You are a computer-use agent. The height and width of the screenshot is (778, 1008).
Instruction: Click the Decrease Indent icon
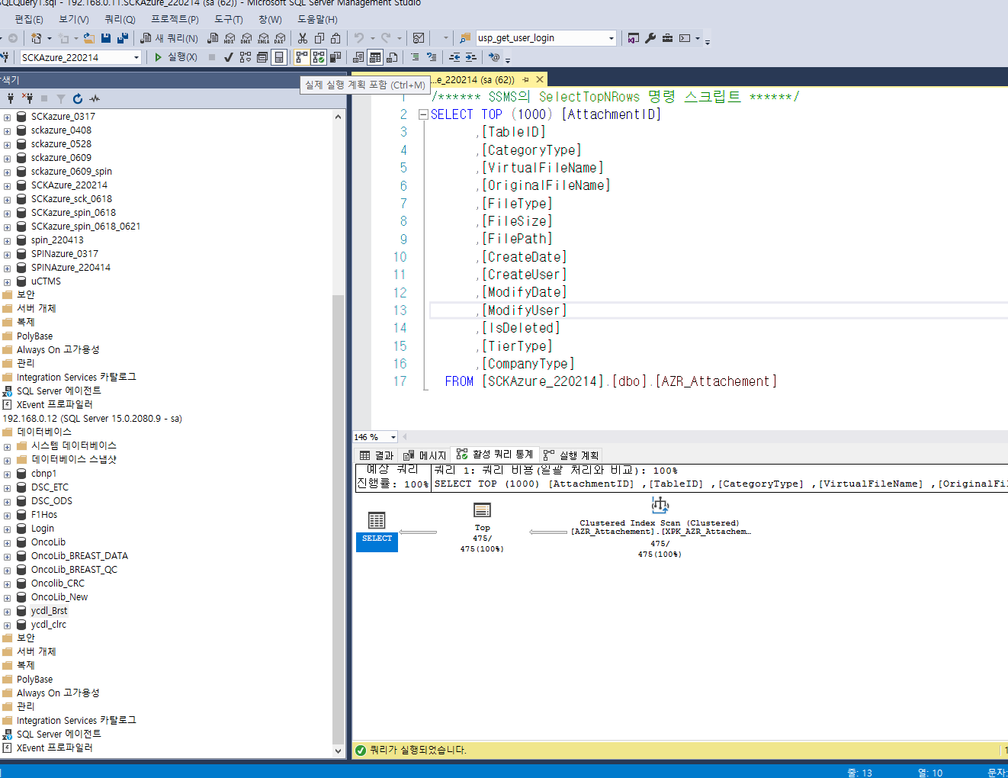pos(454,57)
